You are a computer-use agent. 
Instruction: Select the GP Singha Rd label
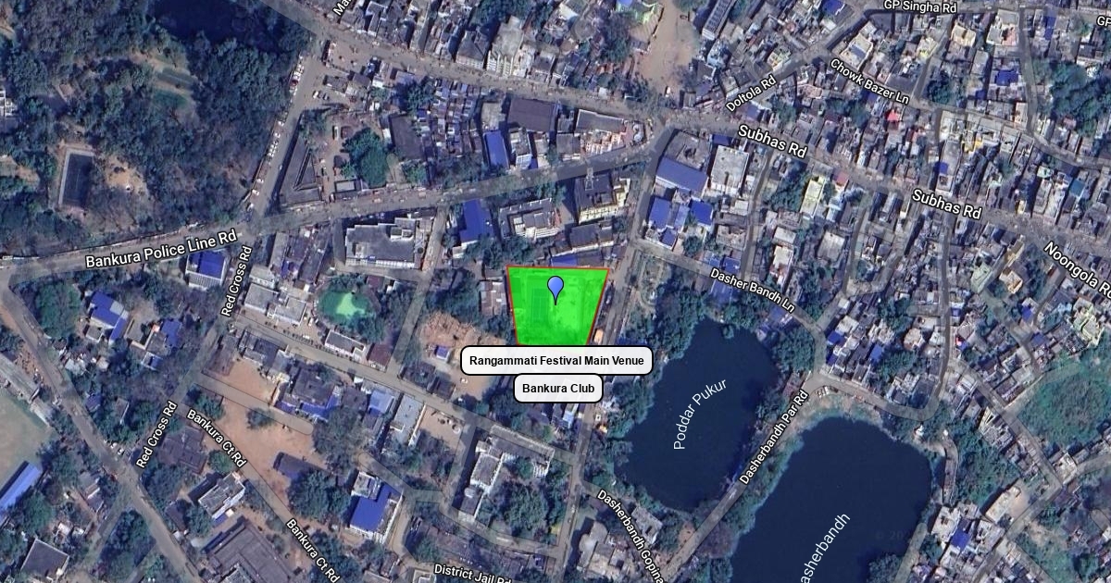pos(919,6)
